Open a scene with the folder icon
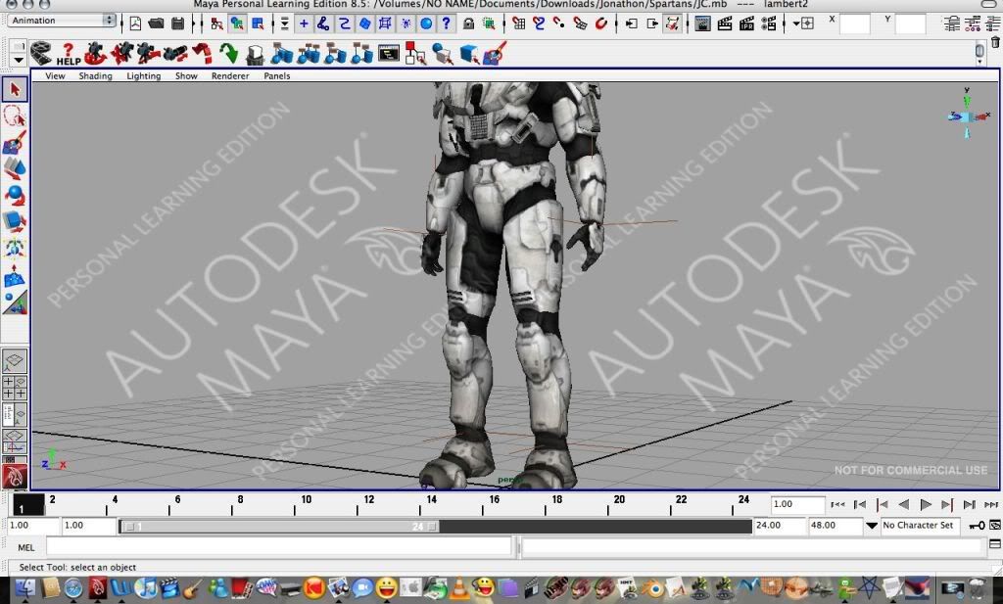Viewport: 1003px width, 604px height. tap(156, 23)
